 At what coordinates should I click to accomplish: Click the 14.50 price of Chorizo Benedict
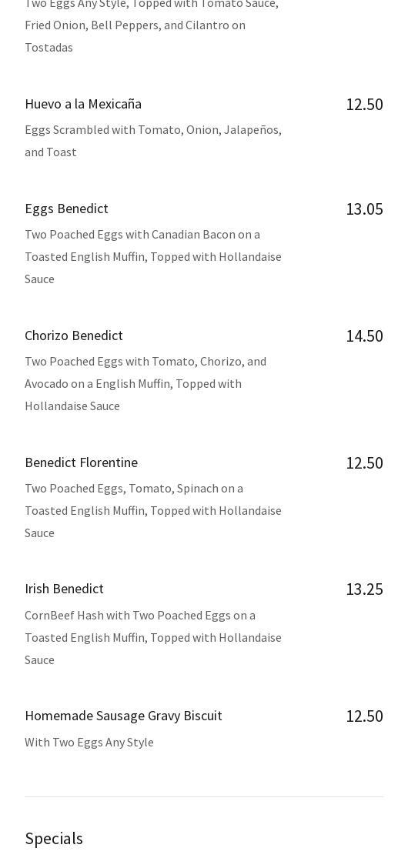pos(364,336)
